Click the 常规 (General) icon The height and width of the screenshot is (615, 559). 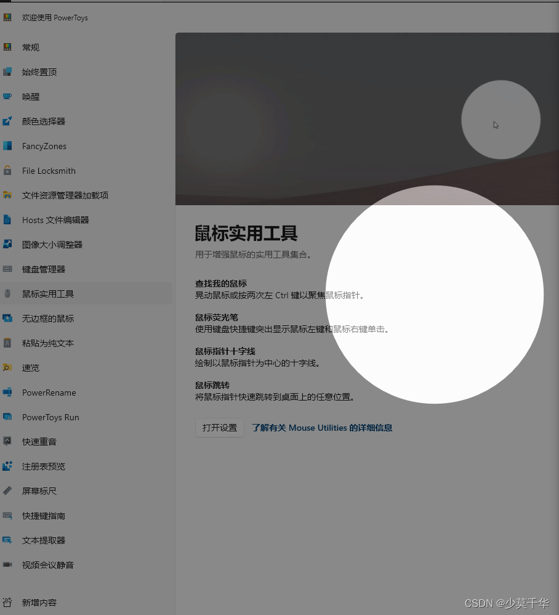[x=7, y=47]
